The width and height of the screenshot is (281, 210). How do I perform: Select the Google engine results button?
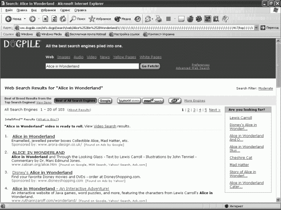pos(105,101)
